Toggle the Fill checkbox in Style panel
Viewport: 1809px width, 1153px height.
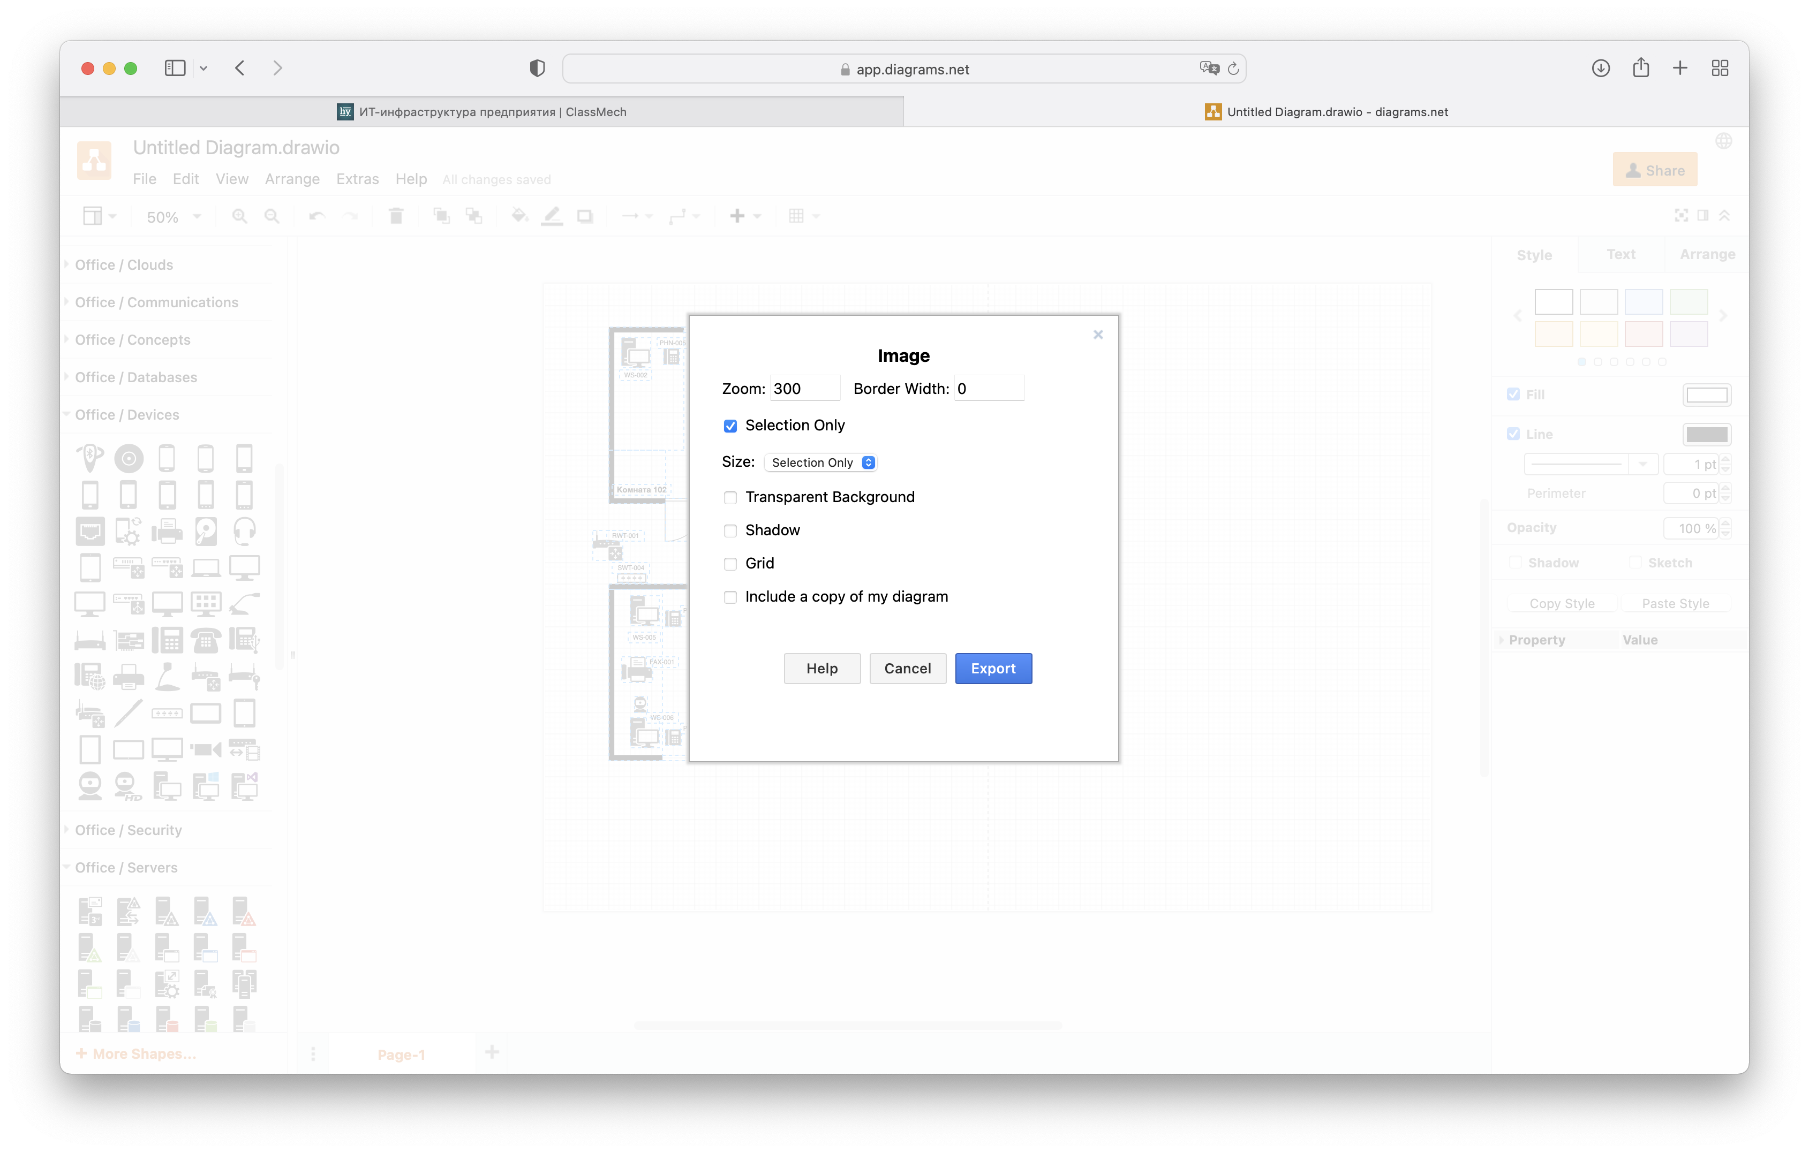point(1514,395)
